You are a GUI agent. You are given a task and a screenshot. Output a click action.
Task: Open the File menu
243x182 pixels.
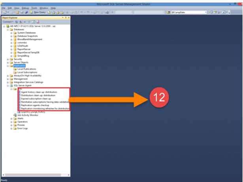[x=3, y=8]
